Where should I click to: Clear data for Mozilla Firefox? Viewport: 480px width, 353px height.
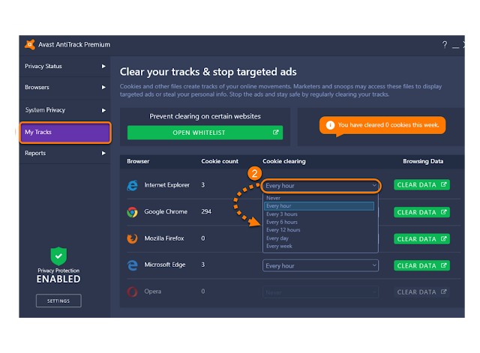[421, 239]
